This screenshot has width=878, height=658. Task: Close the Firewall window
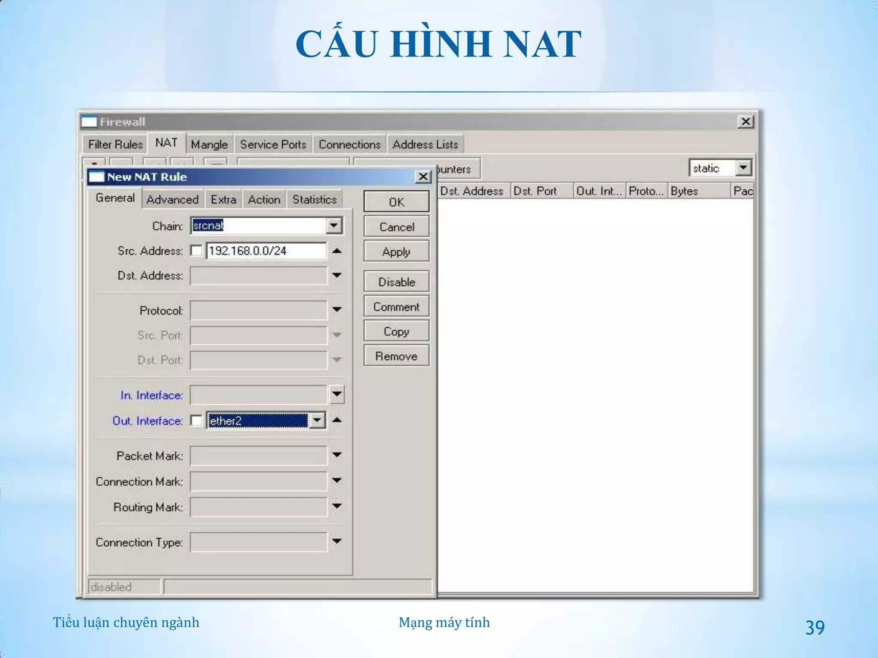click(x=746, y=122)
